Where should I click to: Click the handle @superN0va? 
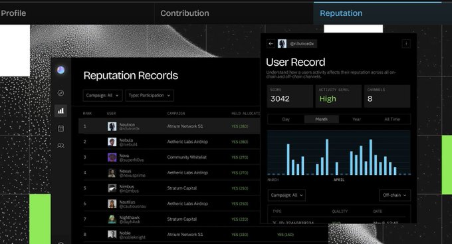click(x=131, y=160)
